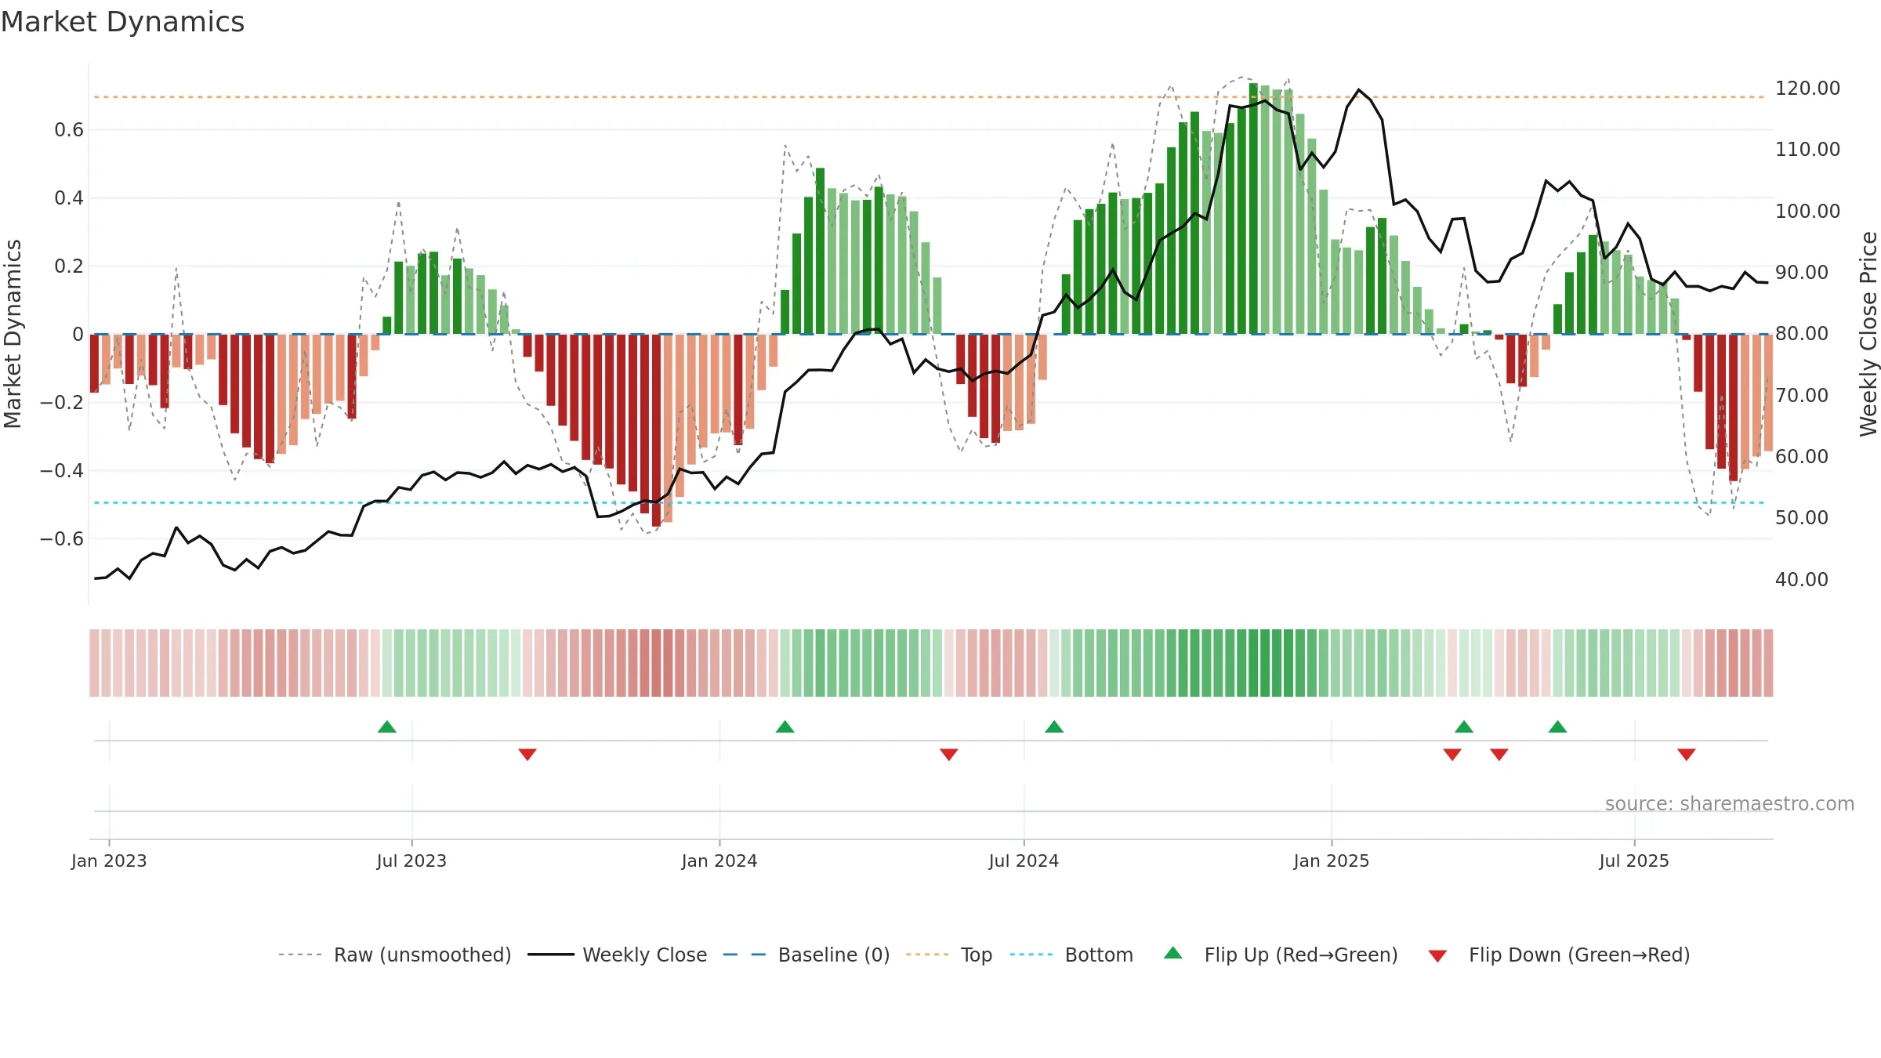The image size is (1881, 1058).
Task: Click the green Flip Up triangle in legend
Action: 1173,953
